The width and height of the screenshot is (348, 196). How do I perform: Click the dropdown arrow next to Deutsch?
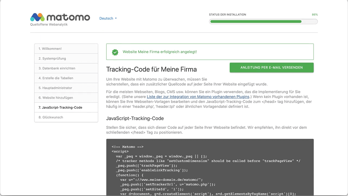point(116,19)
